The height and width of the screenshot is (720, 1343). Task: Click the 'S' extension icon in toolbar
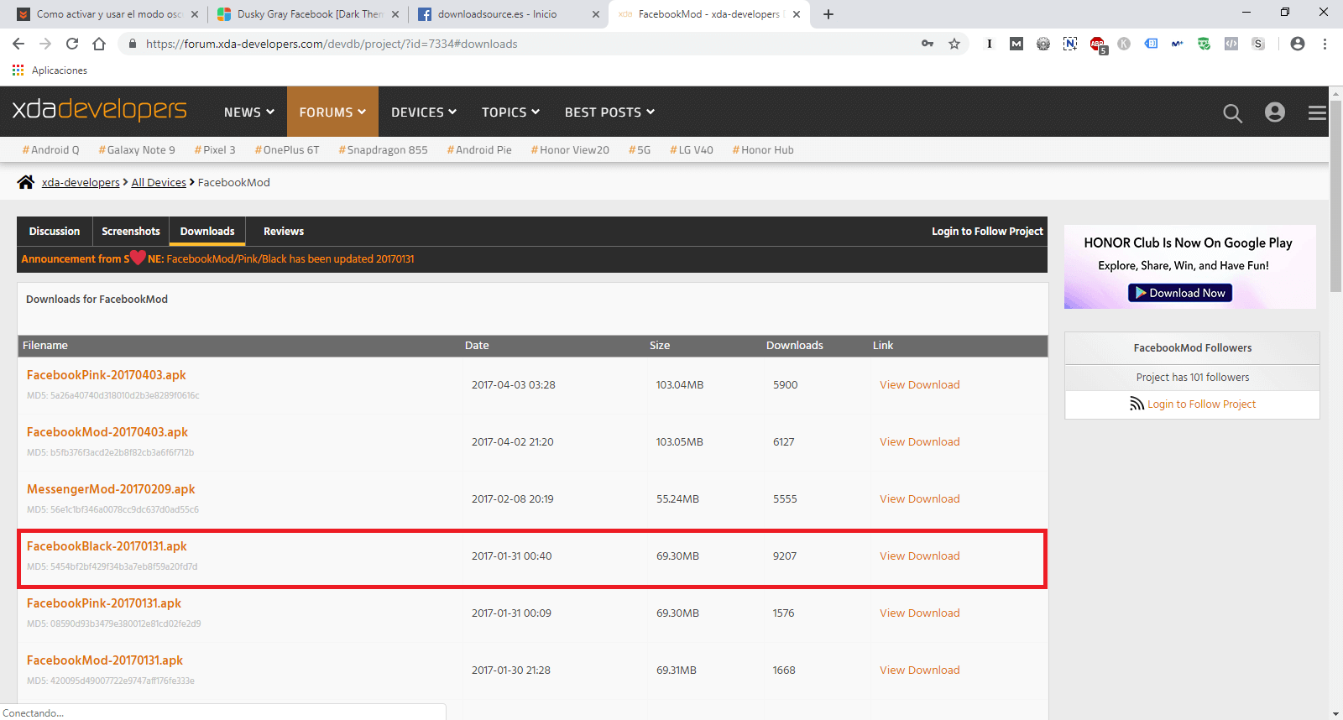pos(1258,44)
